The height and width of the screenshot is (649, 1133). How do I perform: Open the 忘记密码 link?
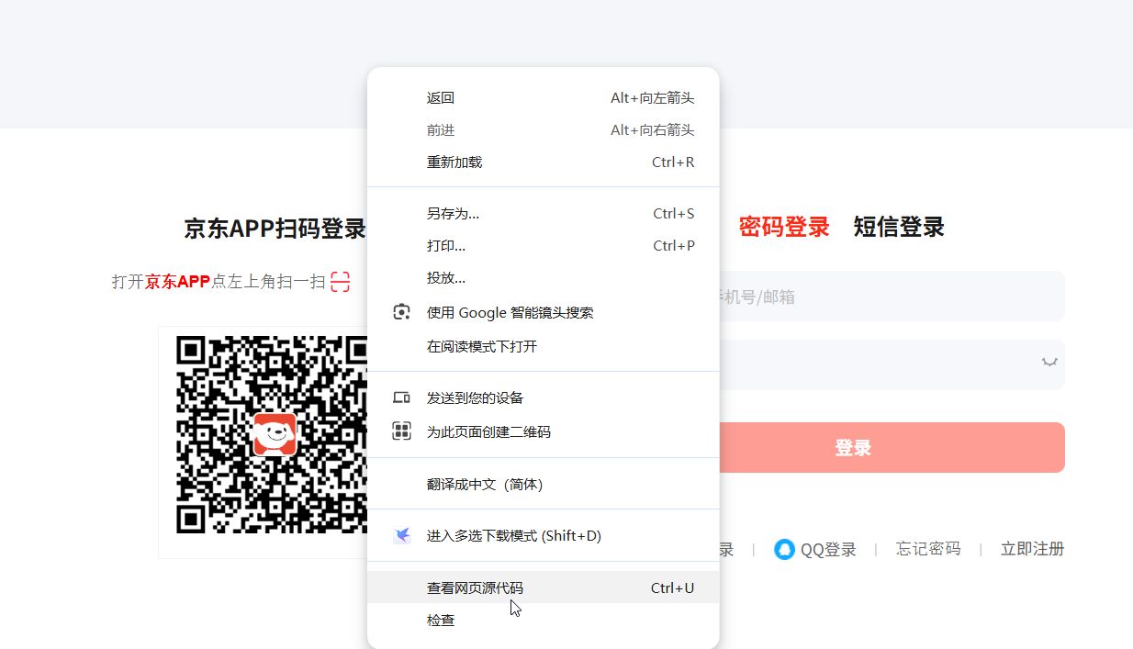pyautogui.click(x=928, y=549)
